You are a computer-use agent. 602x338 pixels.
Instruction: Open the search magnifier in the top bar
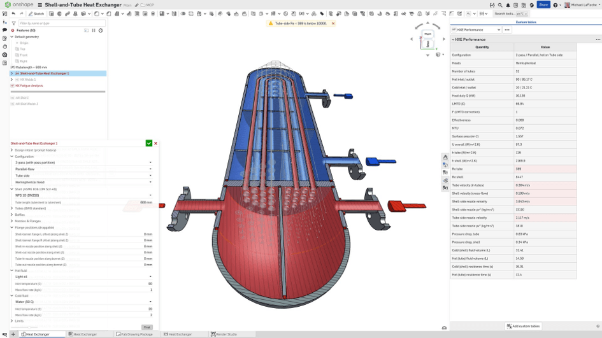(500, 5)
